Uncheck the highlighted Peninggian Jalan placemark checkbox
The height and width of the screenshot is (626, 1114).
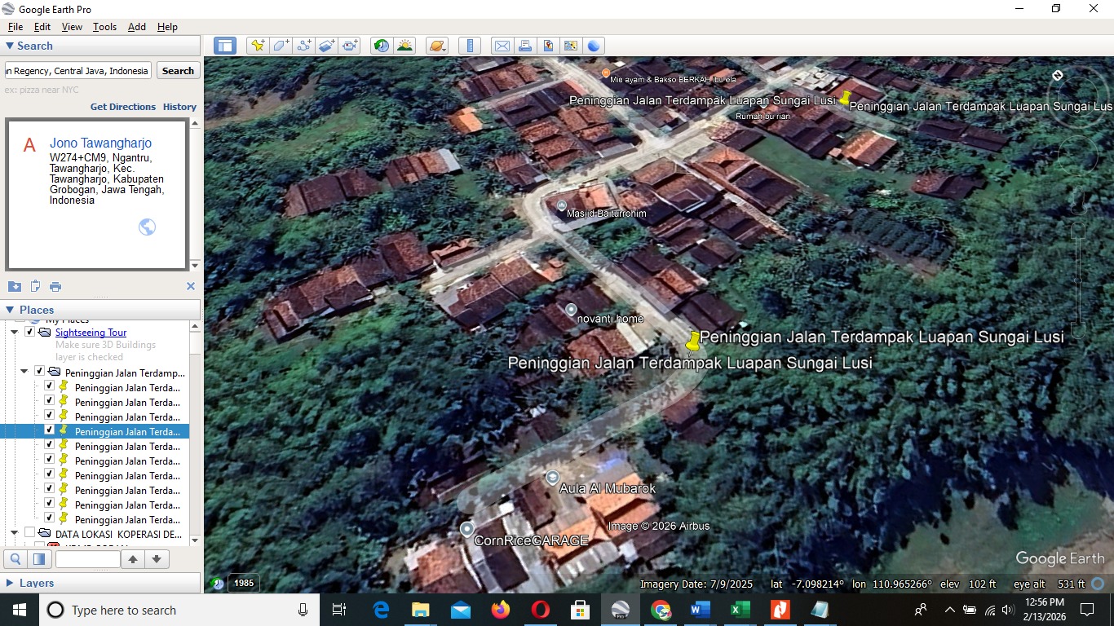point(49,430)
